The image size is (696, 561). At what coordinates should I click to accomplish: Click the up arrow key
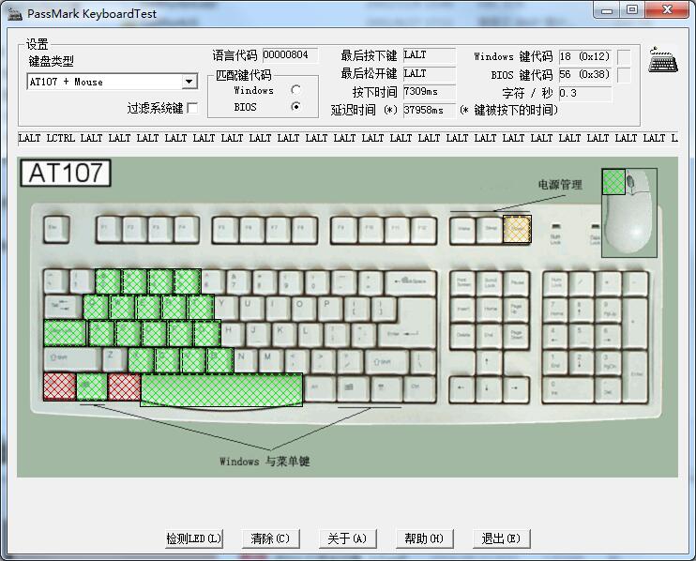click(x=489, y=362)
